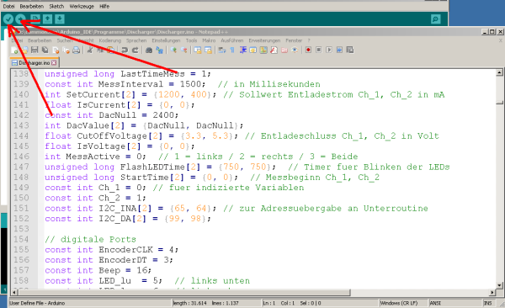
Task: Click the horizontal scrollbar left arrow
Action: 14,293
